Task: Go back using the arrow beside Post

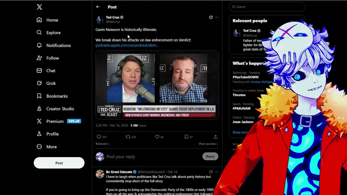Action: 98,7
